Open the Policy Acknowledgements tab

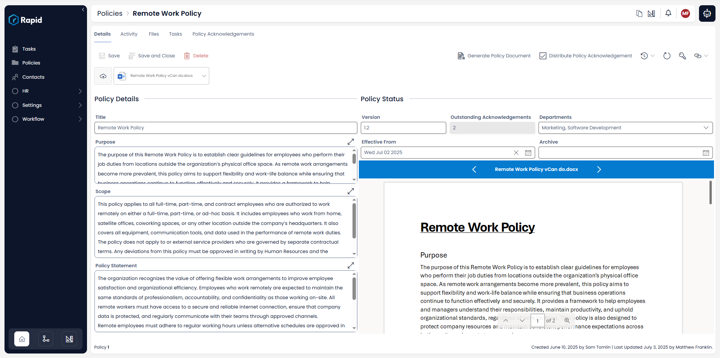pos(223,34)
